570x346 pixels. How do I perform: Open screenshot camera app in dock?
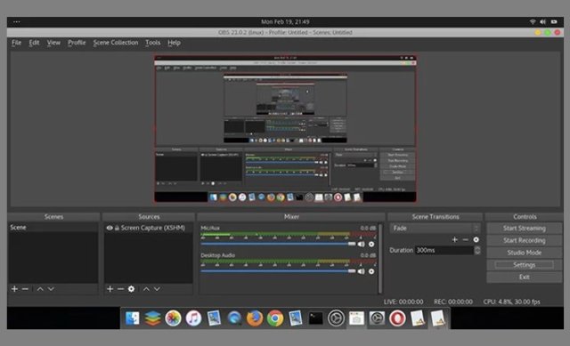[x=356, y=318]
